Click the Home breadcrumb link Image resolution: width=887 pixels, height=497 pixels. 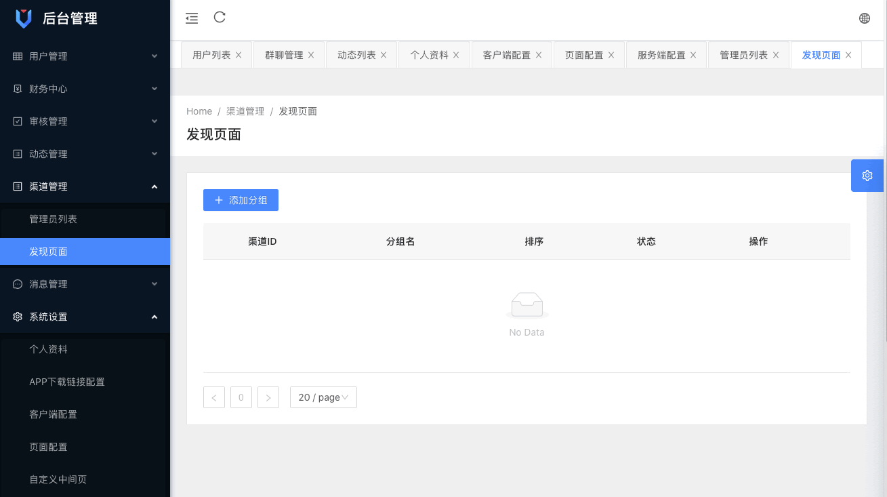(x=199, y=111)
